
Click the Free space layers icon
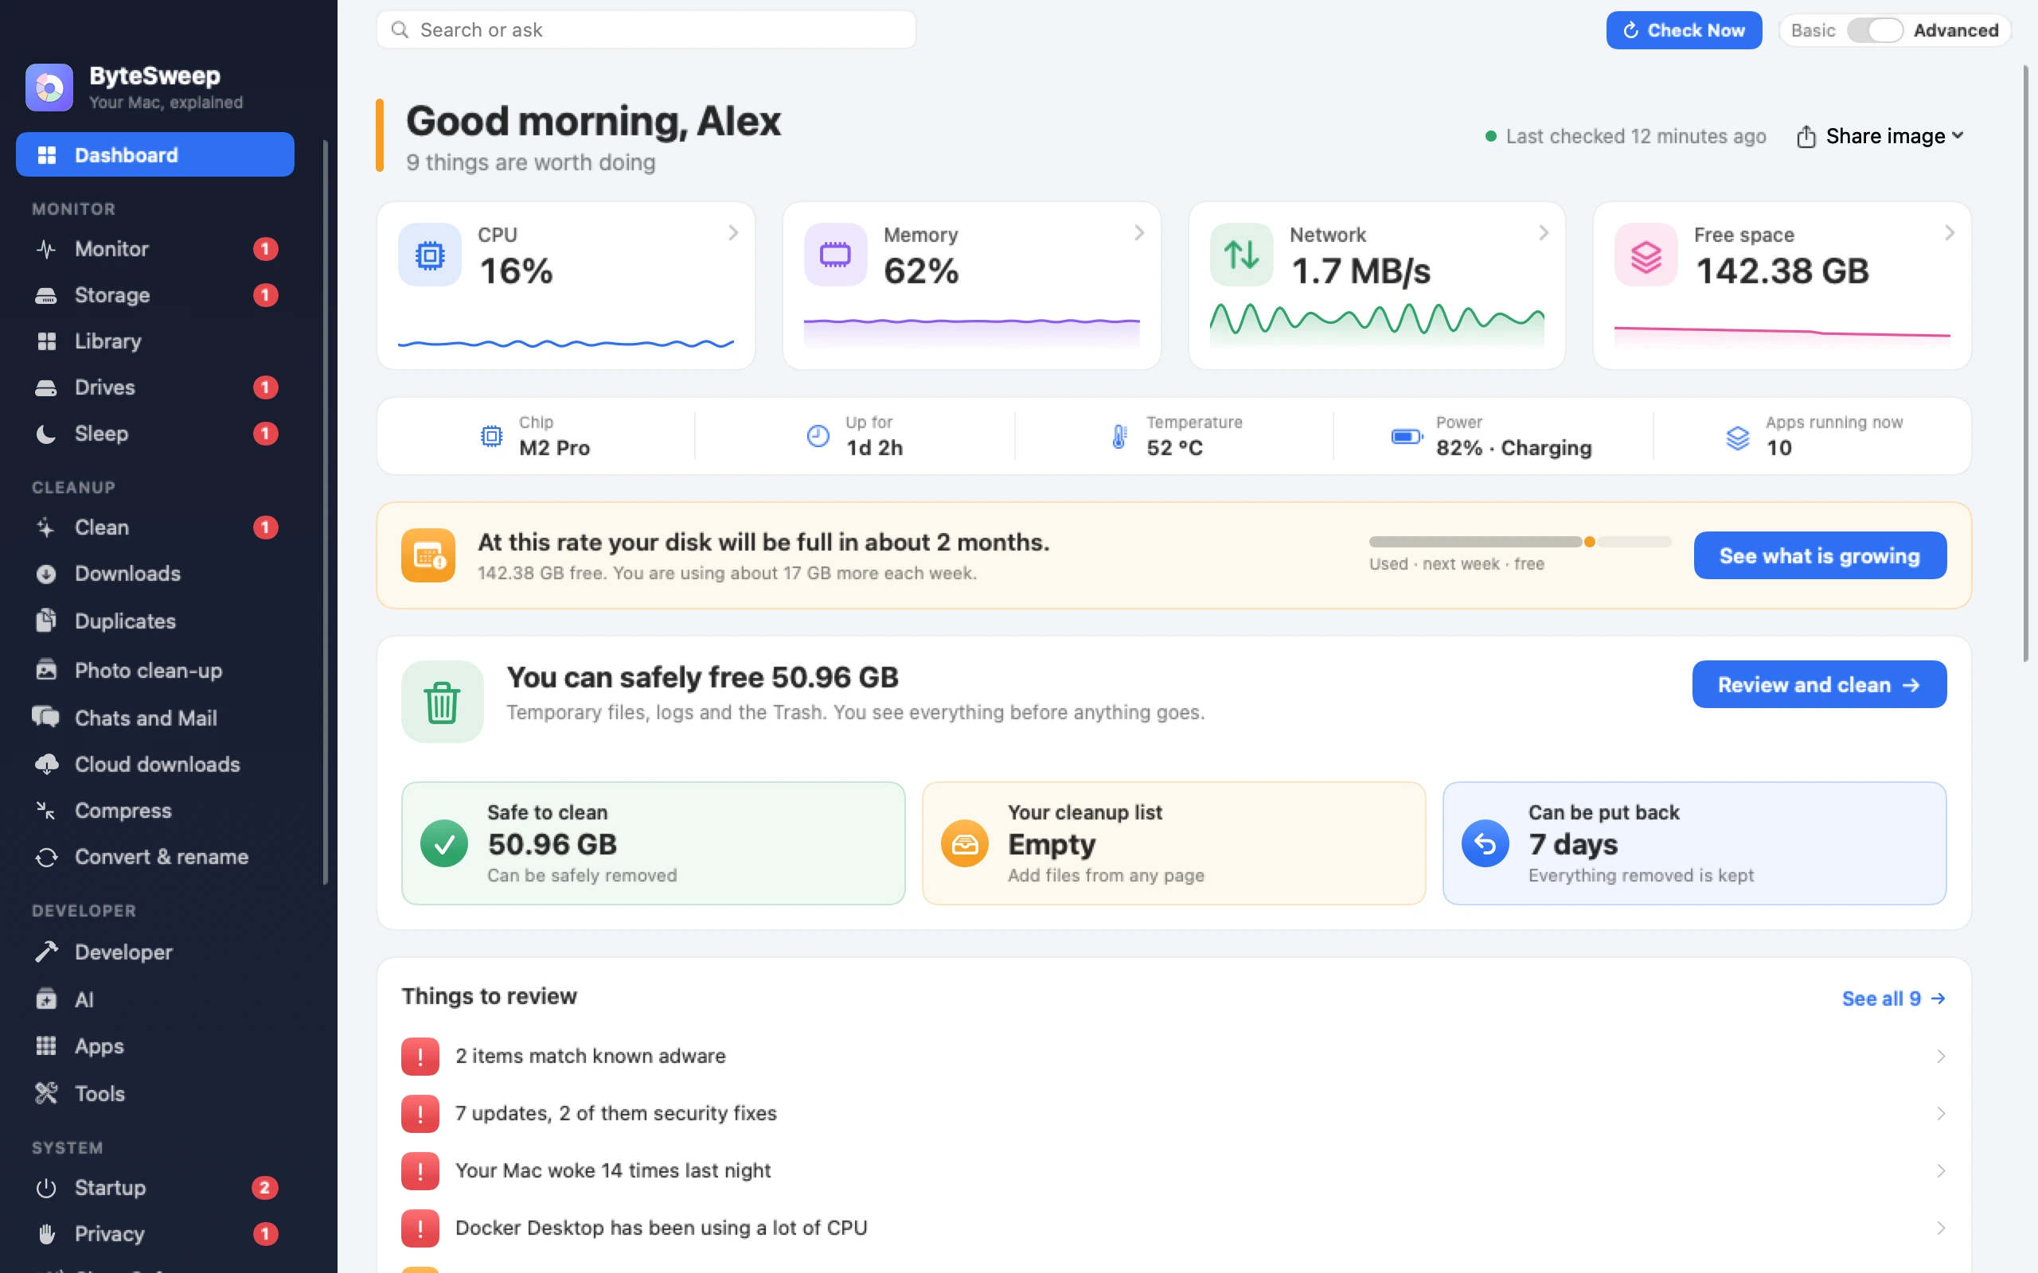(1646, 255)
